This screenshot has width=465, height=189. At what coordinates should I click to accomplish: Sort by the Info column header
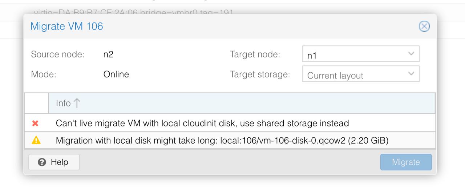(x=242, y=103)
